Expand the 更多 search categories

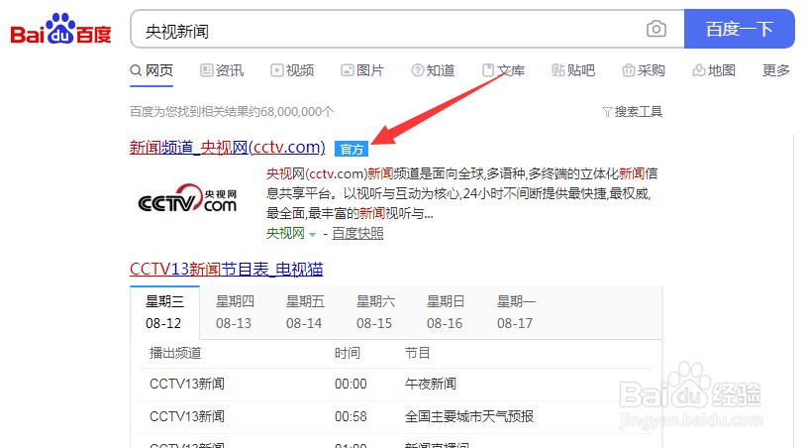click(776, 70)
